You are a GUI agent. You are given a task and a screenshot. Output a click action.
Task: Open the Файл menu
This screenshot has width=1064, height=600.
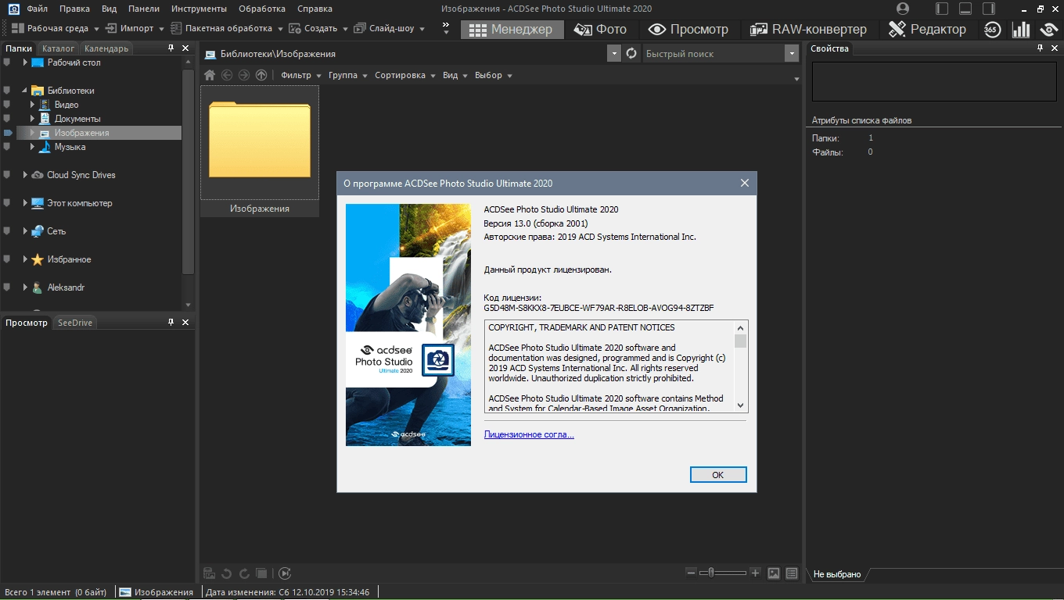(x=37, y=9)
